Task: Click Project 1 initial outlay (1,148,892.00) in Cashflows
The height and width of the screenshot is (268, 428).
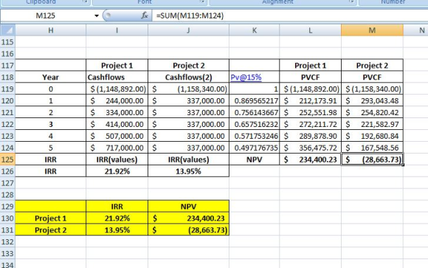Action: click(117, 89)
